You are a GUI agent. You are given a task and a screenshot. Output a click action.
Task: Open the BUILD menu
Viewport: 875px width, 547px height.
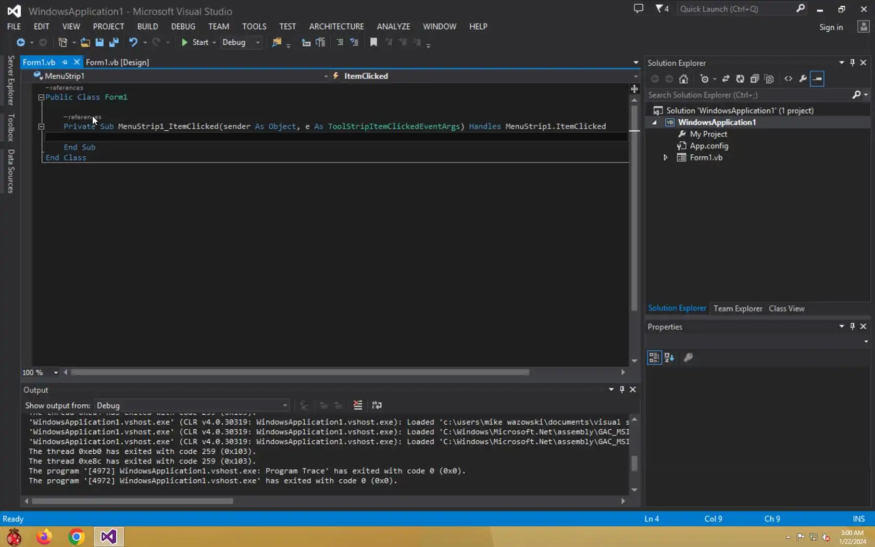pyautogui.click(x=147, y=27)
